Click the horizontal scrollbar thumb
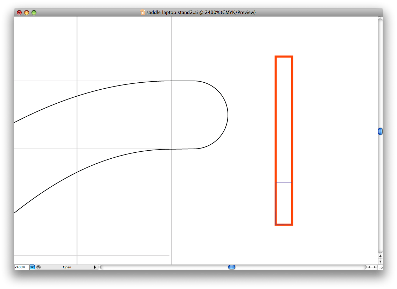This screenshot has height=289, width=397. pyautogui.click(x=232, y=267)
